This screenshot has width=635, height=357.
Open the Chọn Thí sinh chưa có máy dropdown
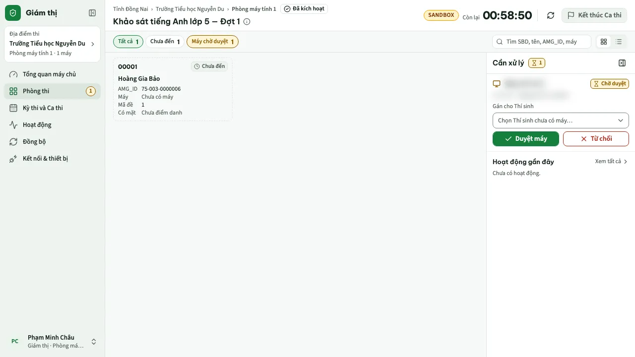pos(561,120)
